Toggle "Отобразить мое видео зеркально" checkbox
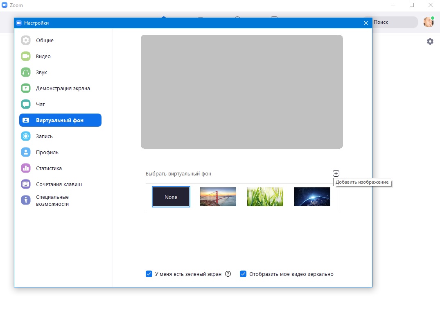Image resolution: width=440 pixels, height=330 pixels. point(243,274)
